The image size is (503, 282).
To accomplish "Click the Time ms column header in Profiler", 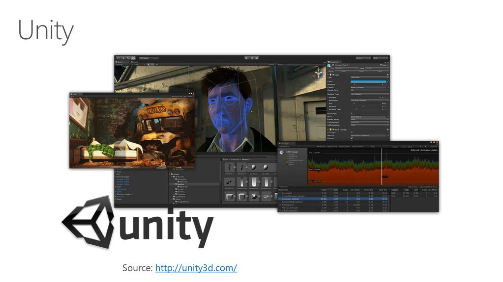I will tap(369, 190).
